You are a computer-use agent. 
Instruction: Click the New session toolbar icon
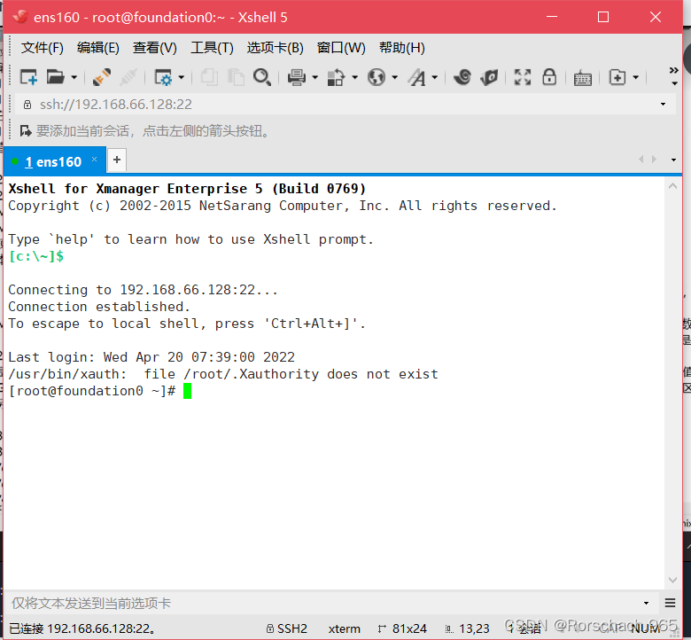tap(28, 78)
